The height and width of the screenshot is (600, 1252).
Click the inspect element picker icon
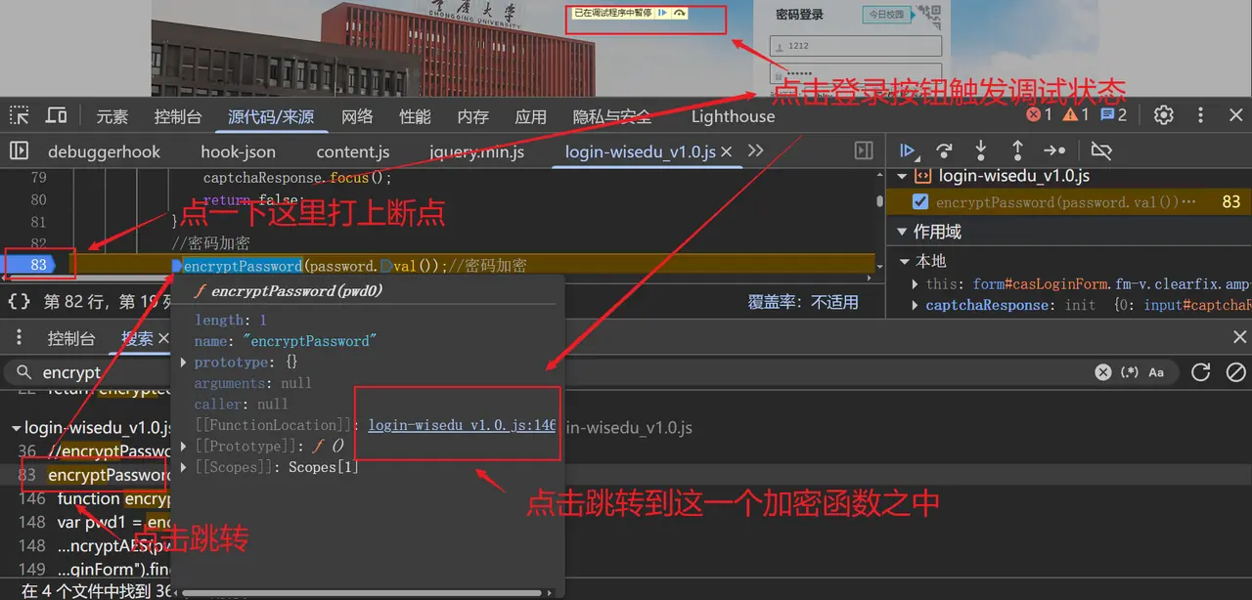20,116
